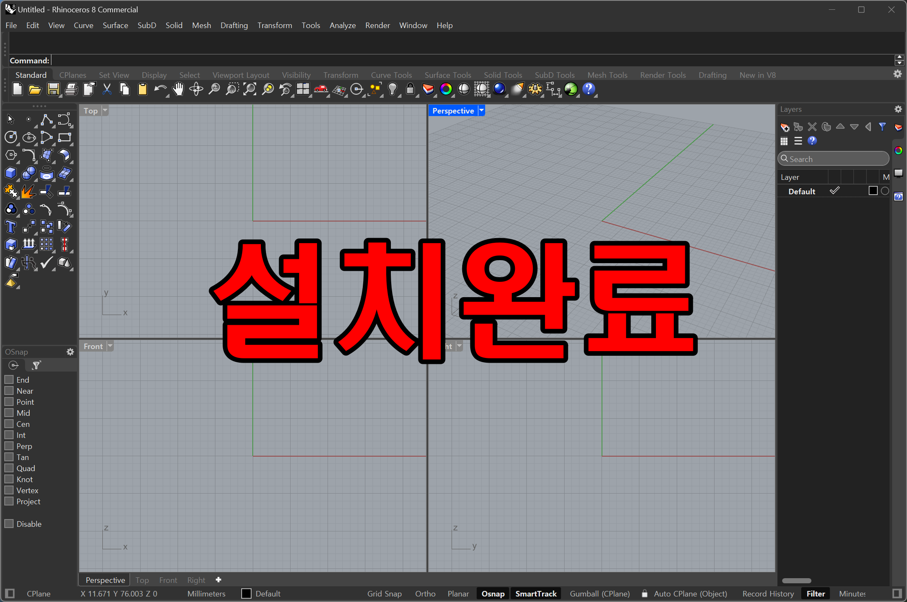The height and width of the screenshot is (602, 907).
Task: Check the Mid osnap option
Action: tap(9, 412)
